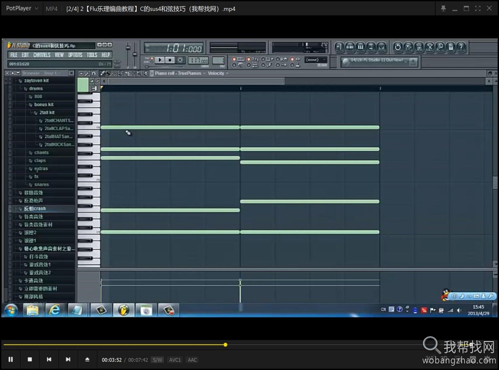Open the Velocity event dropdown
This screenshot has height=370, width=499.
click(x=218, y=73)
